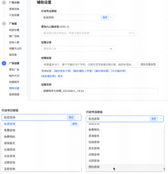Choose the hovered 预约咨询 option

point(125,167)
